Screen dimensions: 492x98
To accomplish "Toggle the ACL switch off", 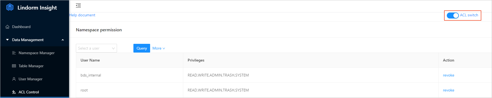I will point(453,16).
